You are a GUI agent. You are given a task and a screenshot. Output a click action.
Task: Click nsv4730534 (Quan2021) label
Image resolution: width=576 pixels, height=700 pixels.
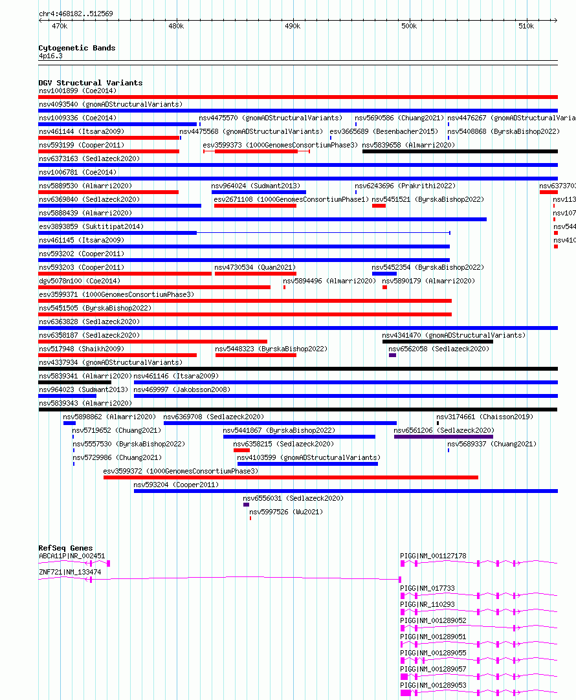click(x=255, y=267)
